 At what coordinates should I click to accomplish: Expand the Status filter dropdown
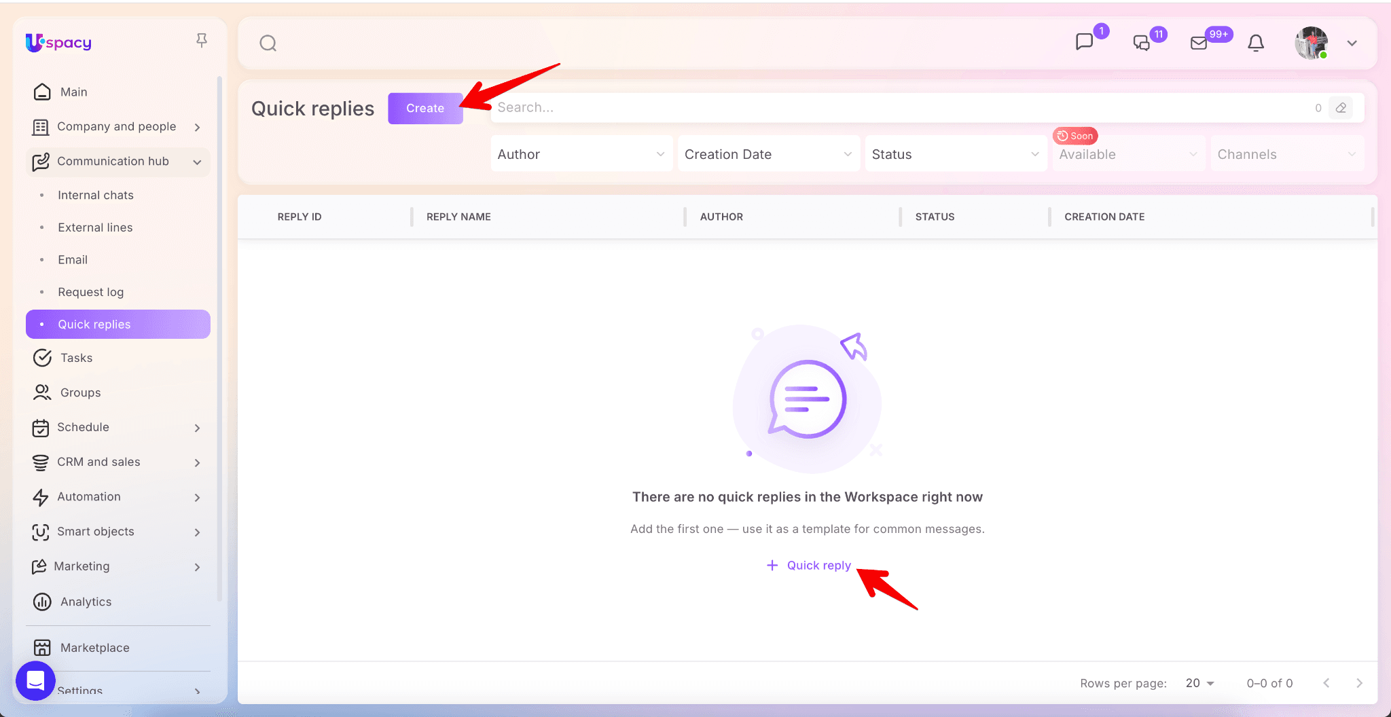pyautogui.click(x=955, y=154)
